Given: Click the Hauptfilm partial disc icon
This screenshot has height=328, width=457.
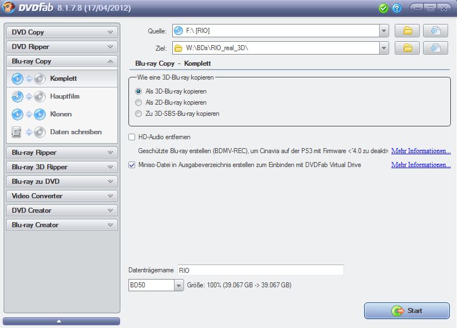Looking at the screenshot, I should tap(28, 96).
